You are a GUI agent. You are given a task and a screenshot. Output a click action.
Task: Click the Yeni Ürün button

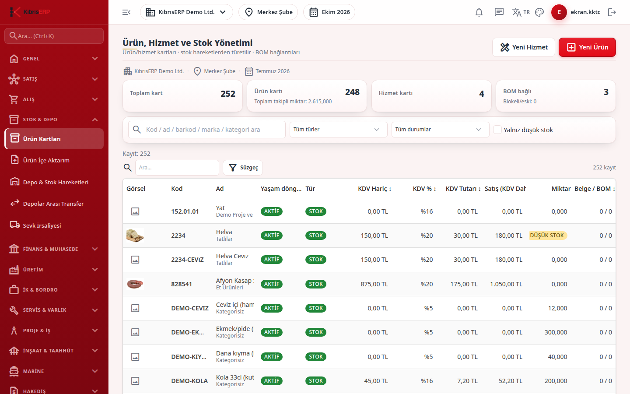tap(587, 47)
